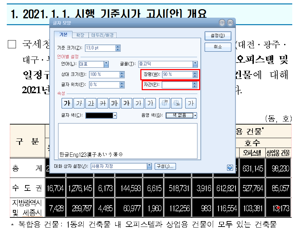297x231 pixels.
Task: Toggle the bold 가 attribute button
Action: [x=67, y=103]
